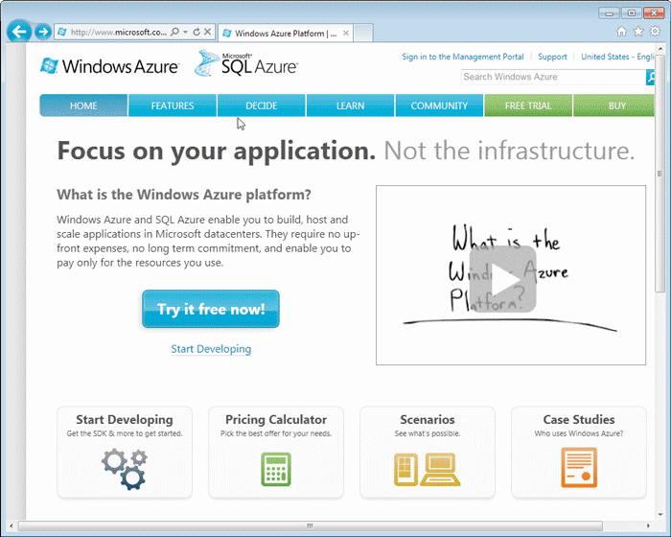Screen dimensions: 671x537
Task: Close the Windows Azure Platform tab
Action: tap(346, 33)
